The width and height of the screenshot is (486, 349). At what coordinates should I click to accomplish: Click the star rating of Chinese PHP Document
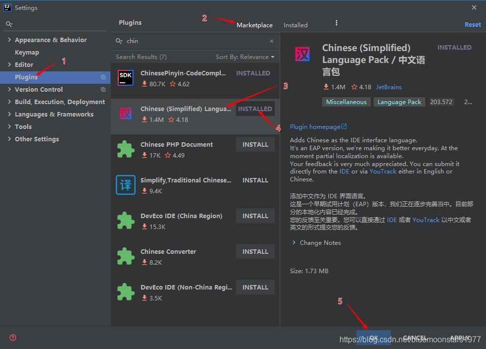pyautogui.click(x=175, y=155)
